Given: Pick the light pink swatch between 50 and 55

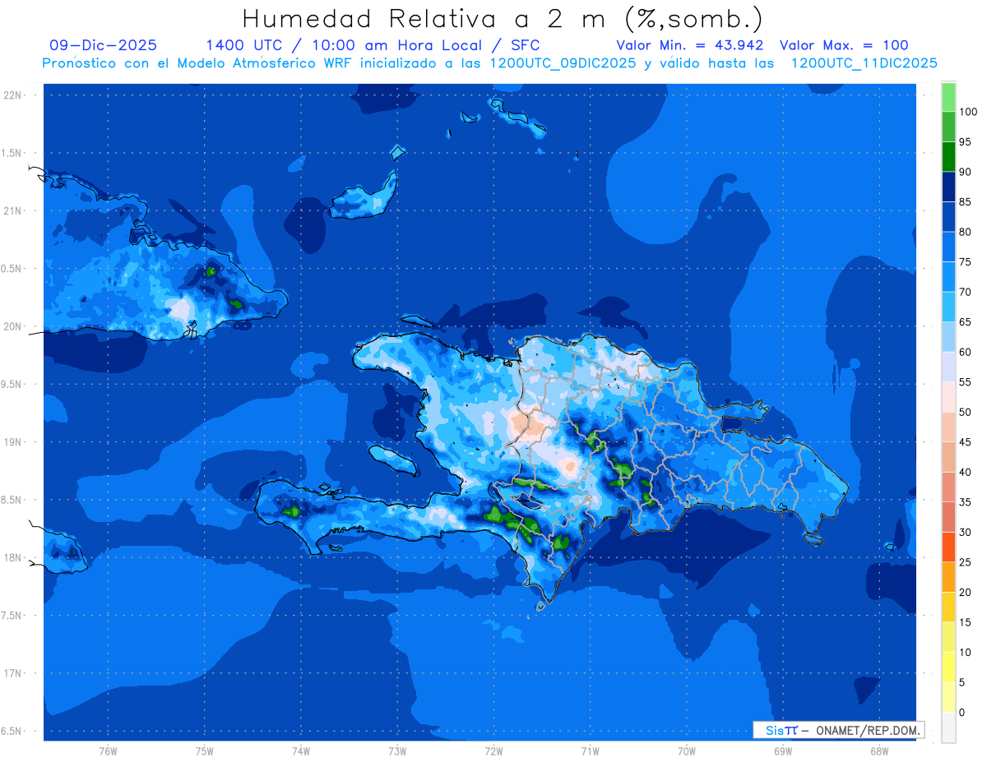Looking at the screenshot, I should pyautogui.click(x=948, y=397).
